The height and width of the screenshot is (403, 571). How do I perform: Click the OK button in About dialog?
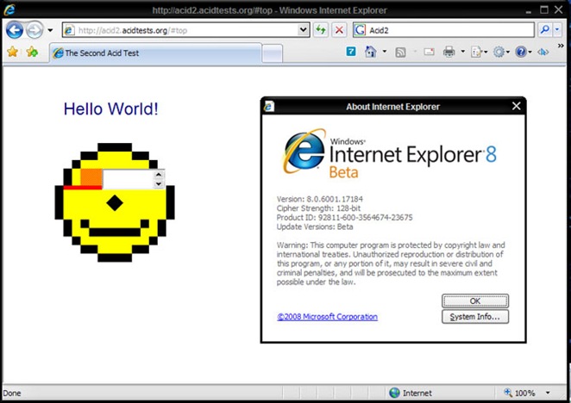(x=475, y=301)
